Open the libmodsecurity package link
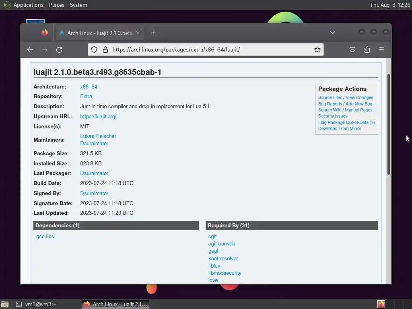The width and height of the screenshot is (412, 309). 225,273
